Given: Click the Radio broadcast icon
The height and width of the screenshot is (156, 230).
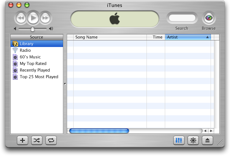Looking at the screenshot, I should 15,50.
